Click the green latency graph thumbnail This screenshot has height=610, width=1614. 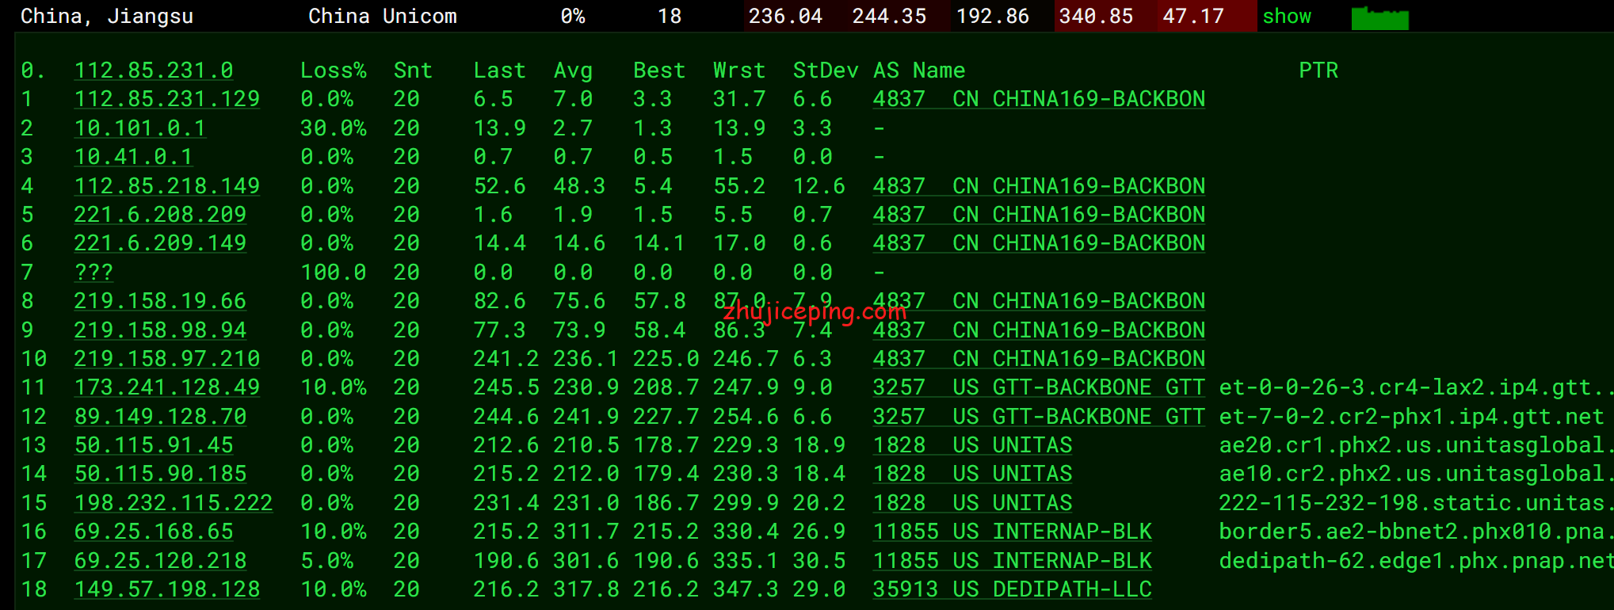(1380, 18)
